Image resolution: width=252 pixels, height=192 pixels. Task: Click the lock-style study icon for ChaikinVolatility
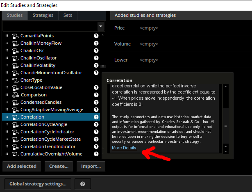[16, 65]
